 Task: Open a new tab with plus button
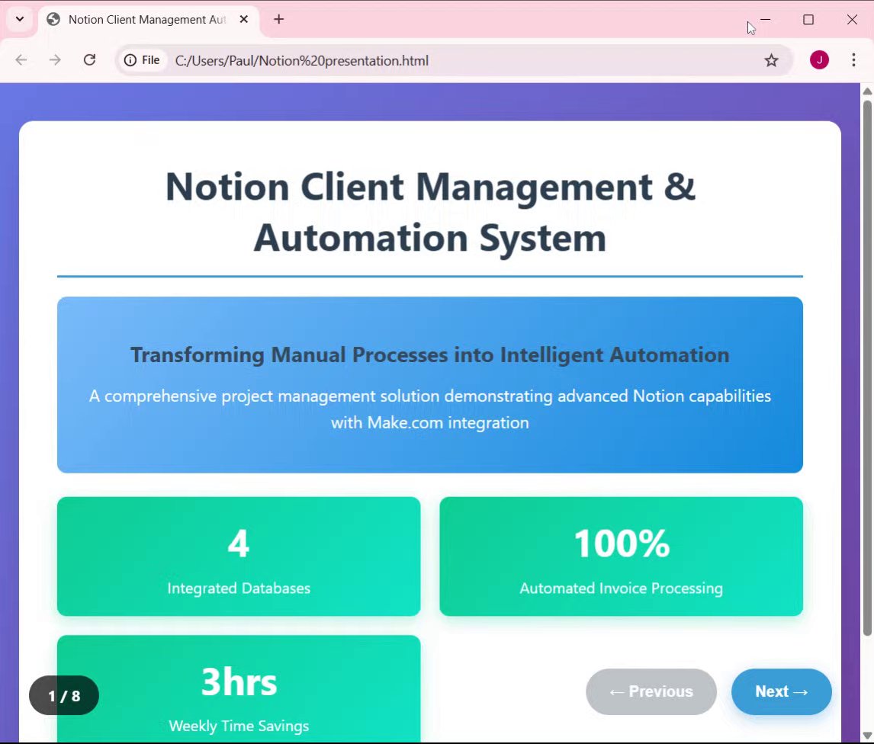(278, 20)
